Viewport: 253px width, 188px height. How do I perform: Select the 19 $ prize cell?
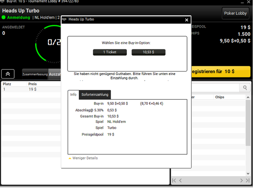[x=32, y=89]
